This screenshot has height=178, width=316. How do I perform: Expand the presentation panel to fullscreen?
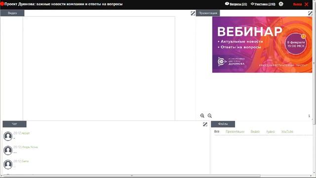click(x=310, y=13)
